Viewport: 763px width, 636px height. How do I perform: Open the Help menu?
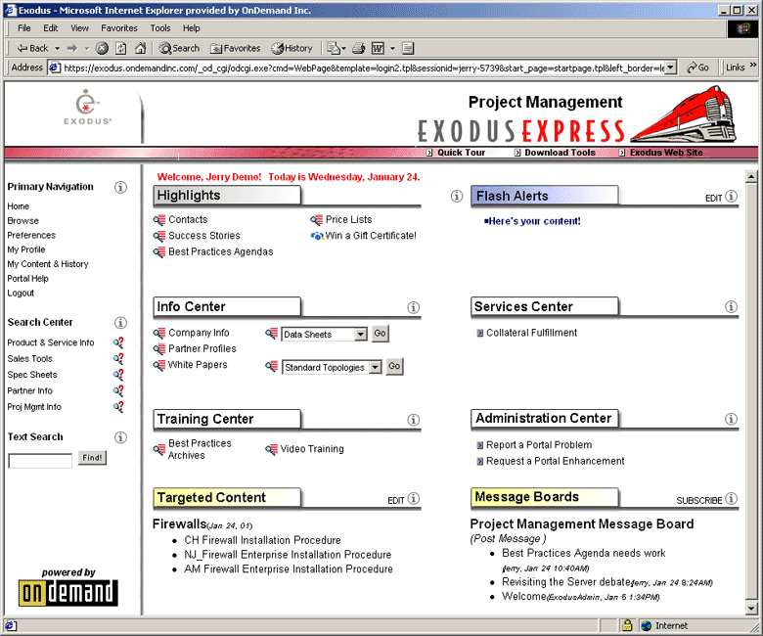191,28
